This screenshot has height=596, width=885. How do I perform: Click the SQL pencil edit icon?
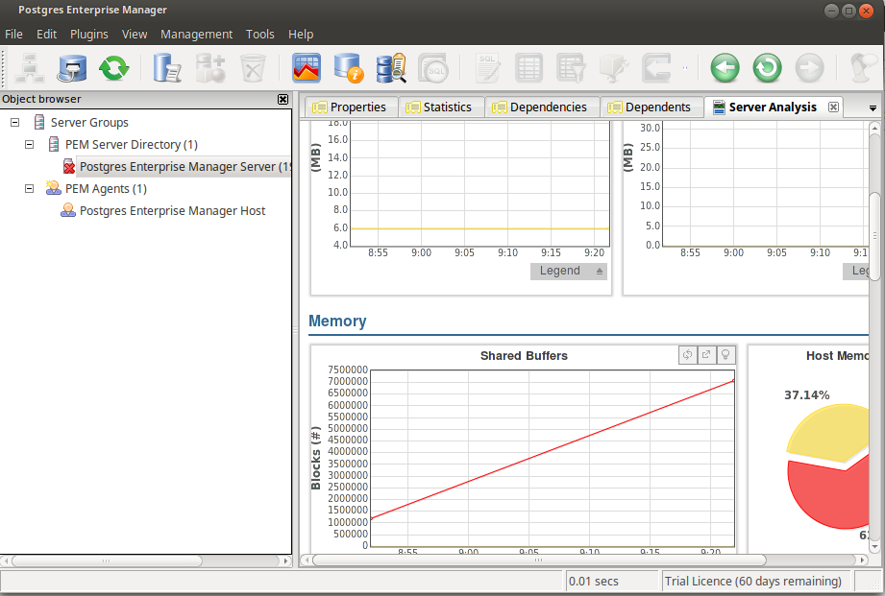pyautogui.click(x=487, y=68)
